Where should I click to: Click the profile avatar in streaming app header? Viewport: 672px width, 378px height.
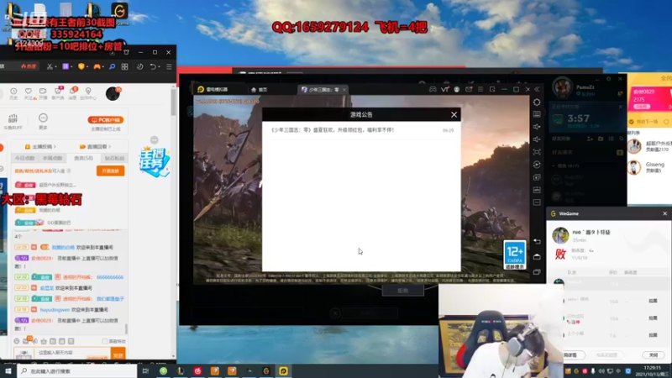pyautogui.click(x=113, y=93)
